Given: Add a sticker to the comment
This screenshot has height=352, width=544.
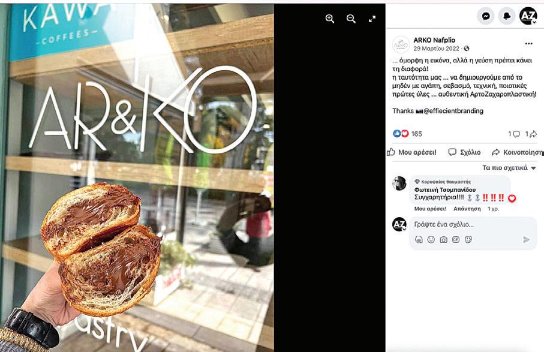Looking at the screenshot, I should pyautogui.click(x=468, y=240).
